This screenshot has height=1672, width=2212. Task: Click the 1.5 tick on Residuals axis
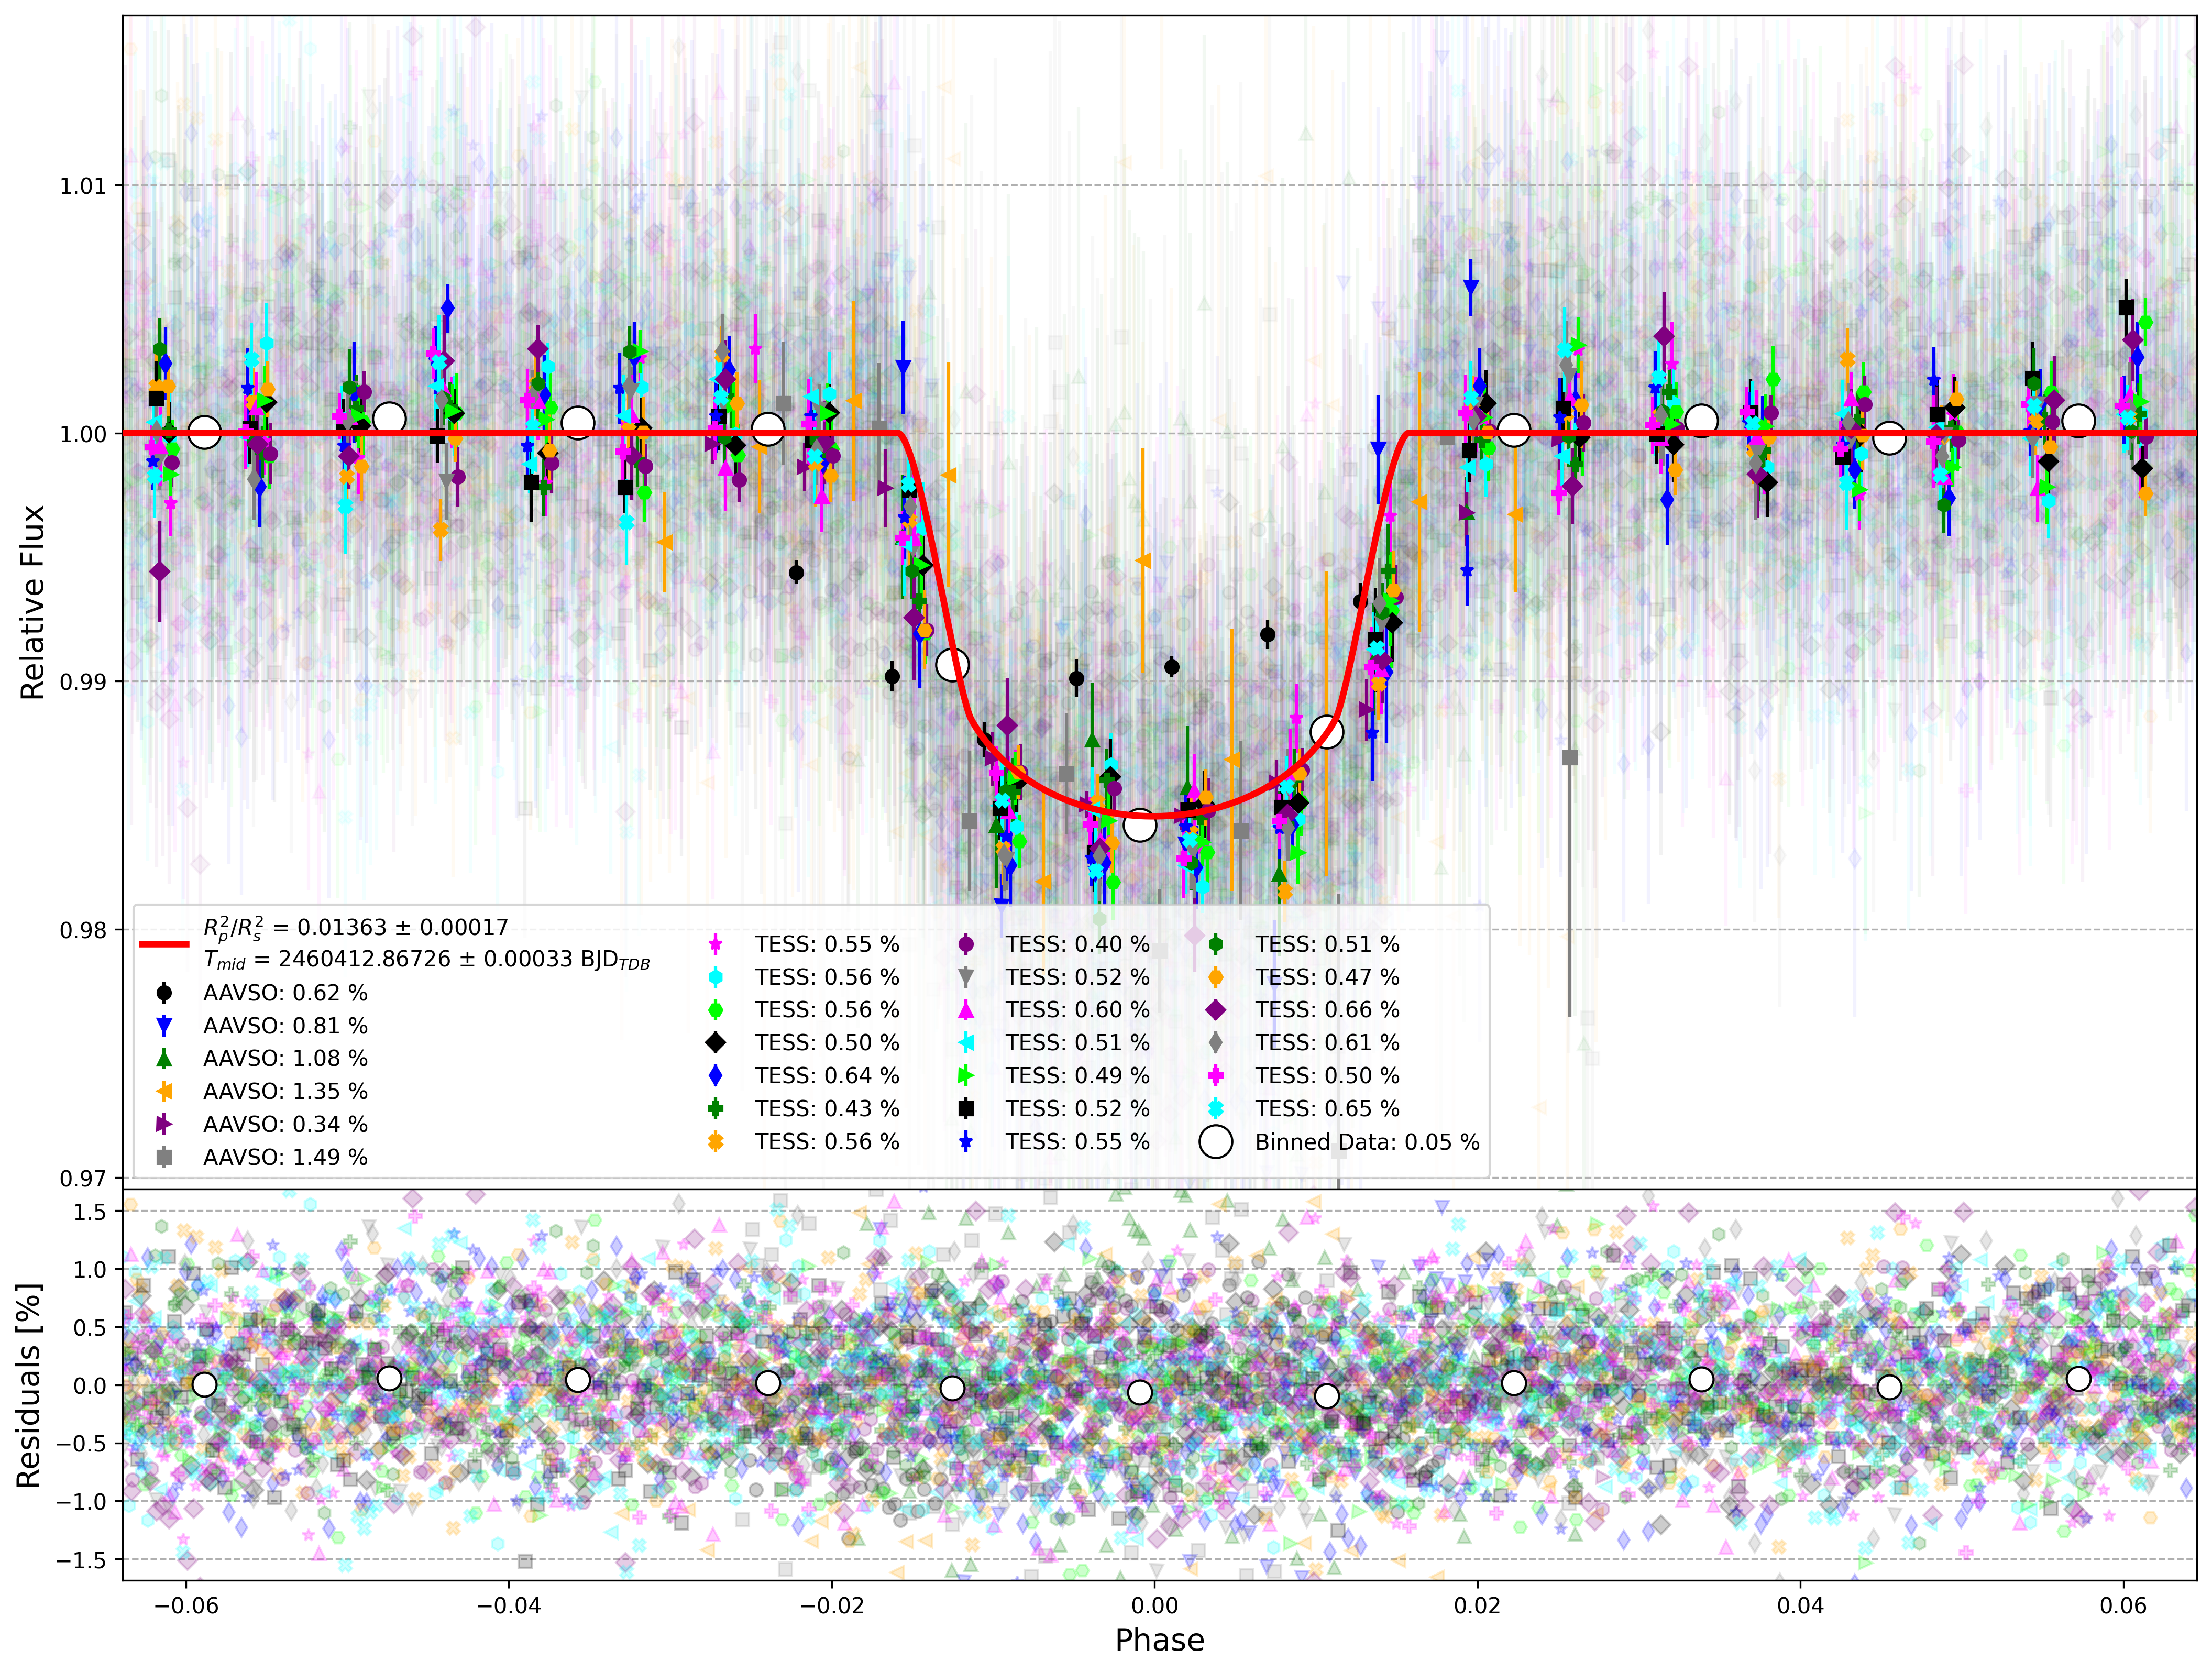point(90,1212)
